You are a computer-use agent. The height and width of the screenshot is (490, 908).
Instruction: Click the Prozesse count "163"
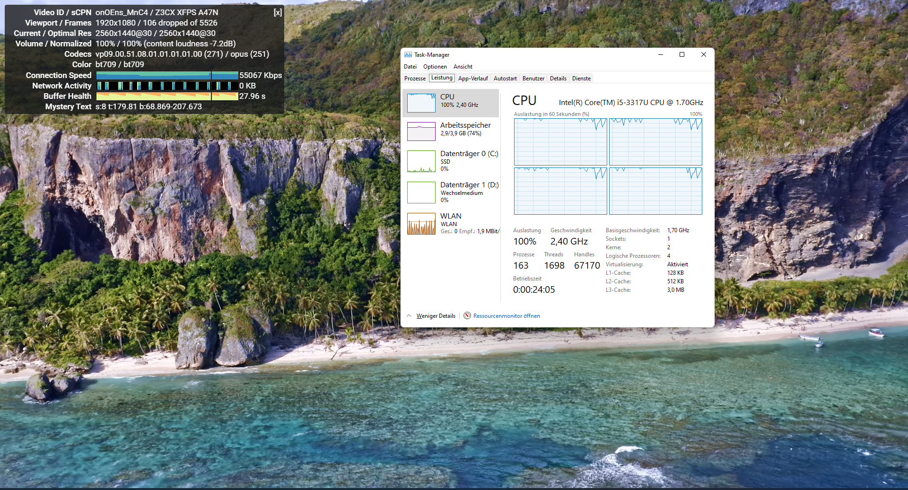[521, 265]
